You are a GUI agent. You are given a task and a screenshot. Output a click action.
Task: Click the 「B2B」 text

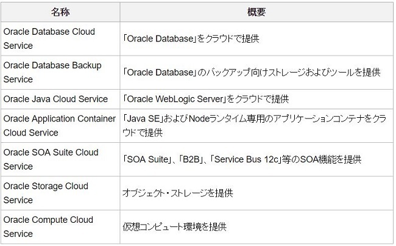(x=185, y=159)
